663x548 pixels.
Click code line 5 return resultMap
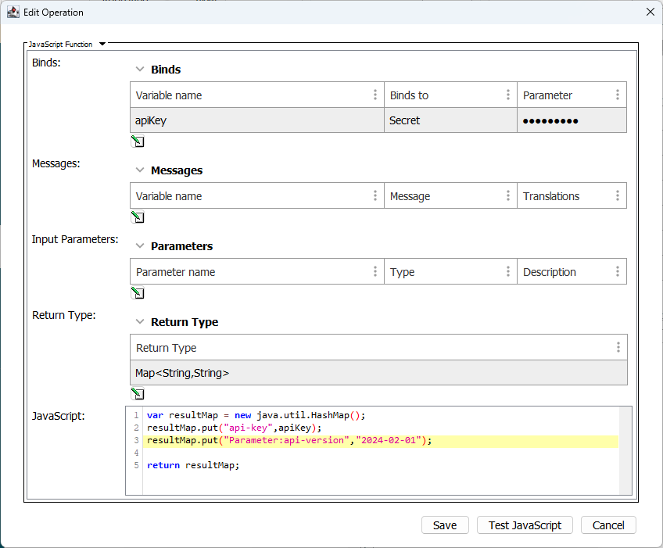pos(192,465)
